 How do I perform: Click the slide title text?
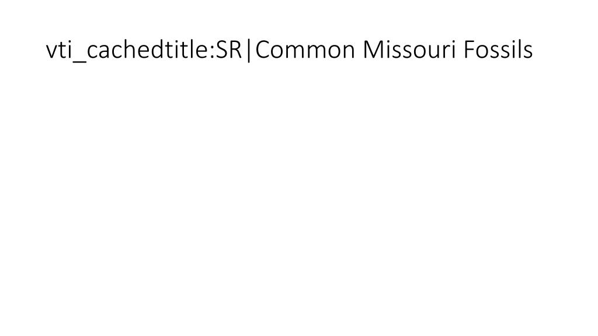pos(289,50)
